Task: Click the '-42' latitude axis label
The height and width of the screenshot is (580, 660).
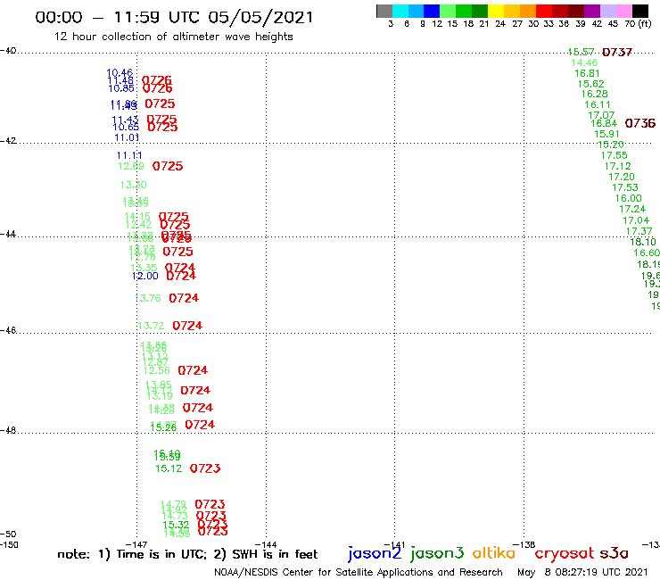Action: 8,141
